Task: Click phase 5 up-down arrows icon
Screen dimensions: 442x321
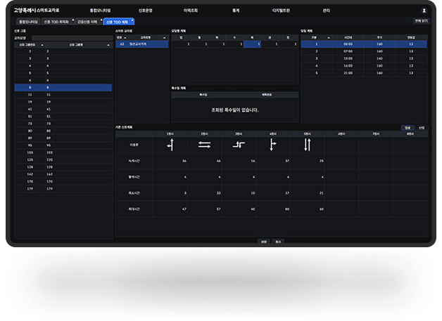Action: point(307,144)
